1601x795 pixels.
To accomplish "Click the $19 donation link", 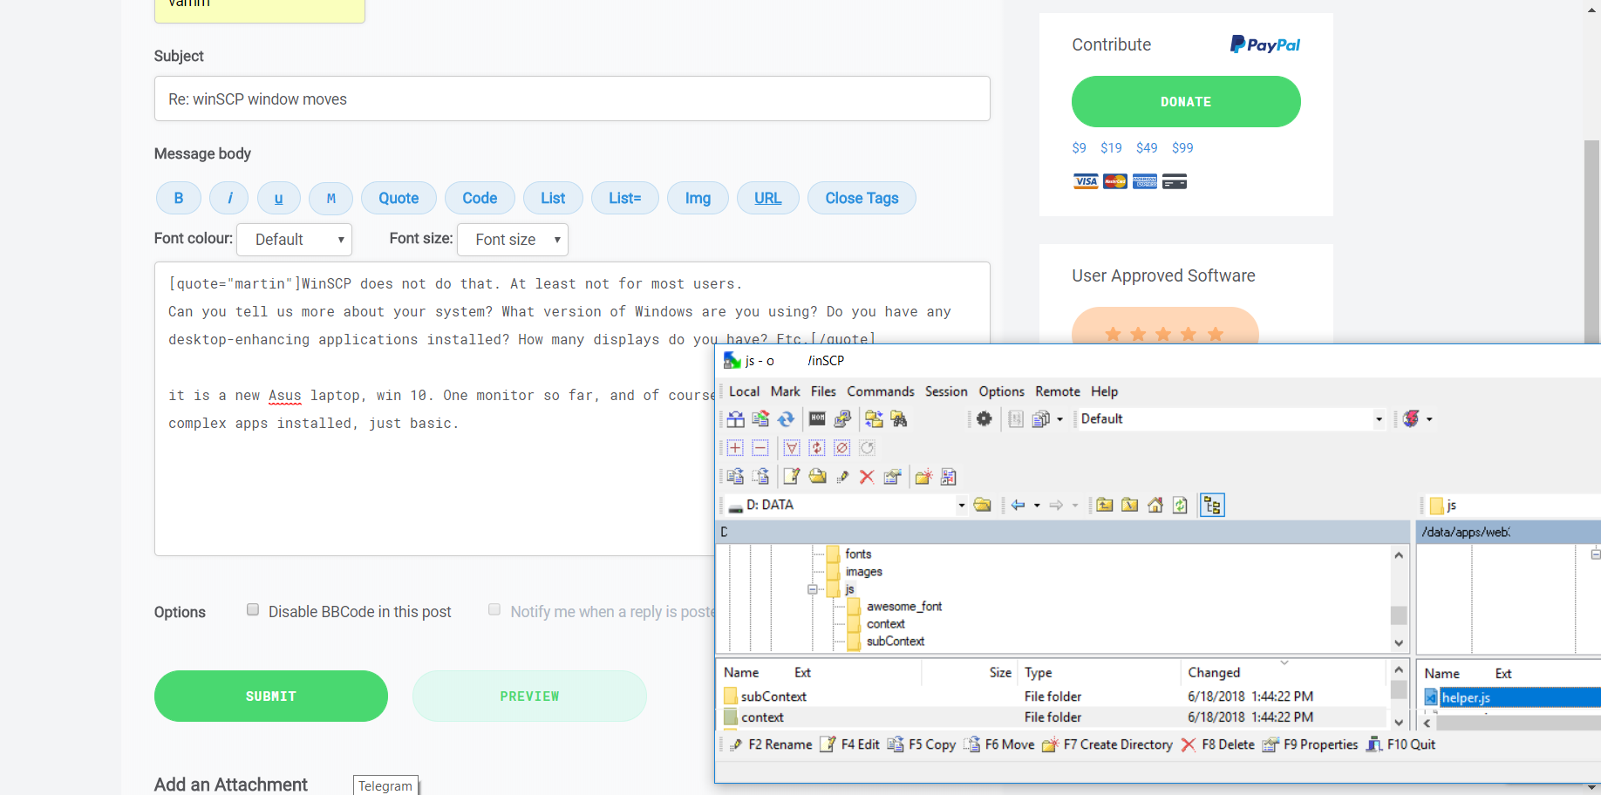I will [1110, 148].
